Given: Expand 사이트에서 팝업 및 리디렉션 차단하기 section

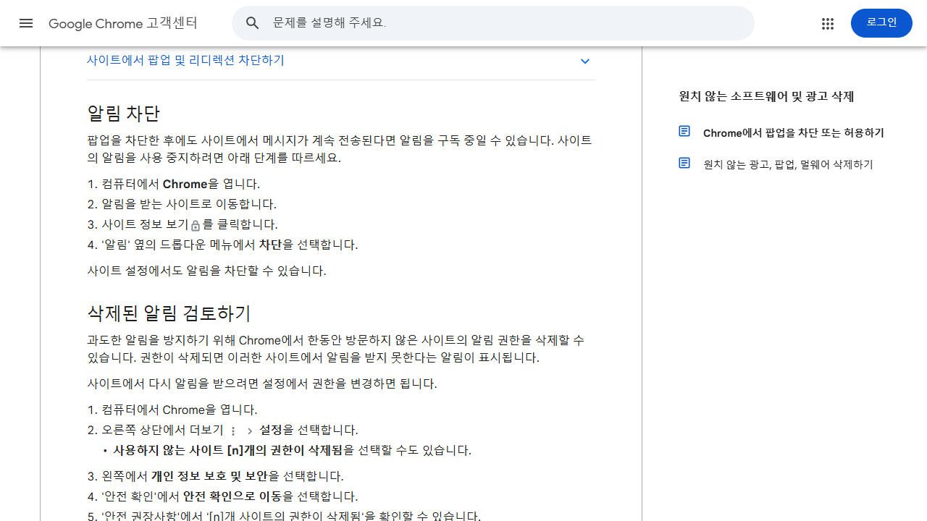Looking at the screenshot, I should [x=340, y=61].
